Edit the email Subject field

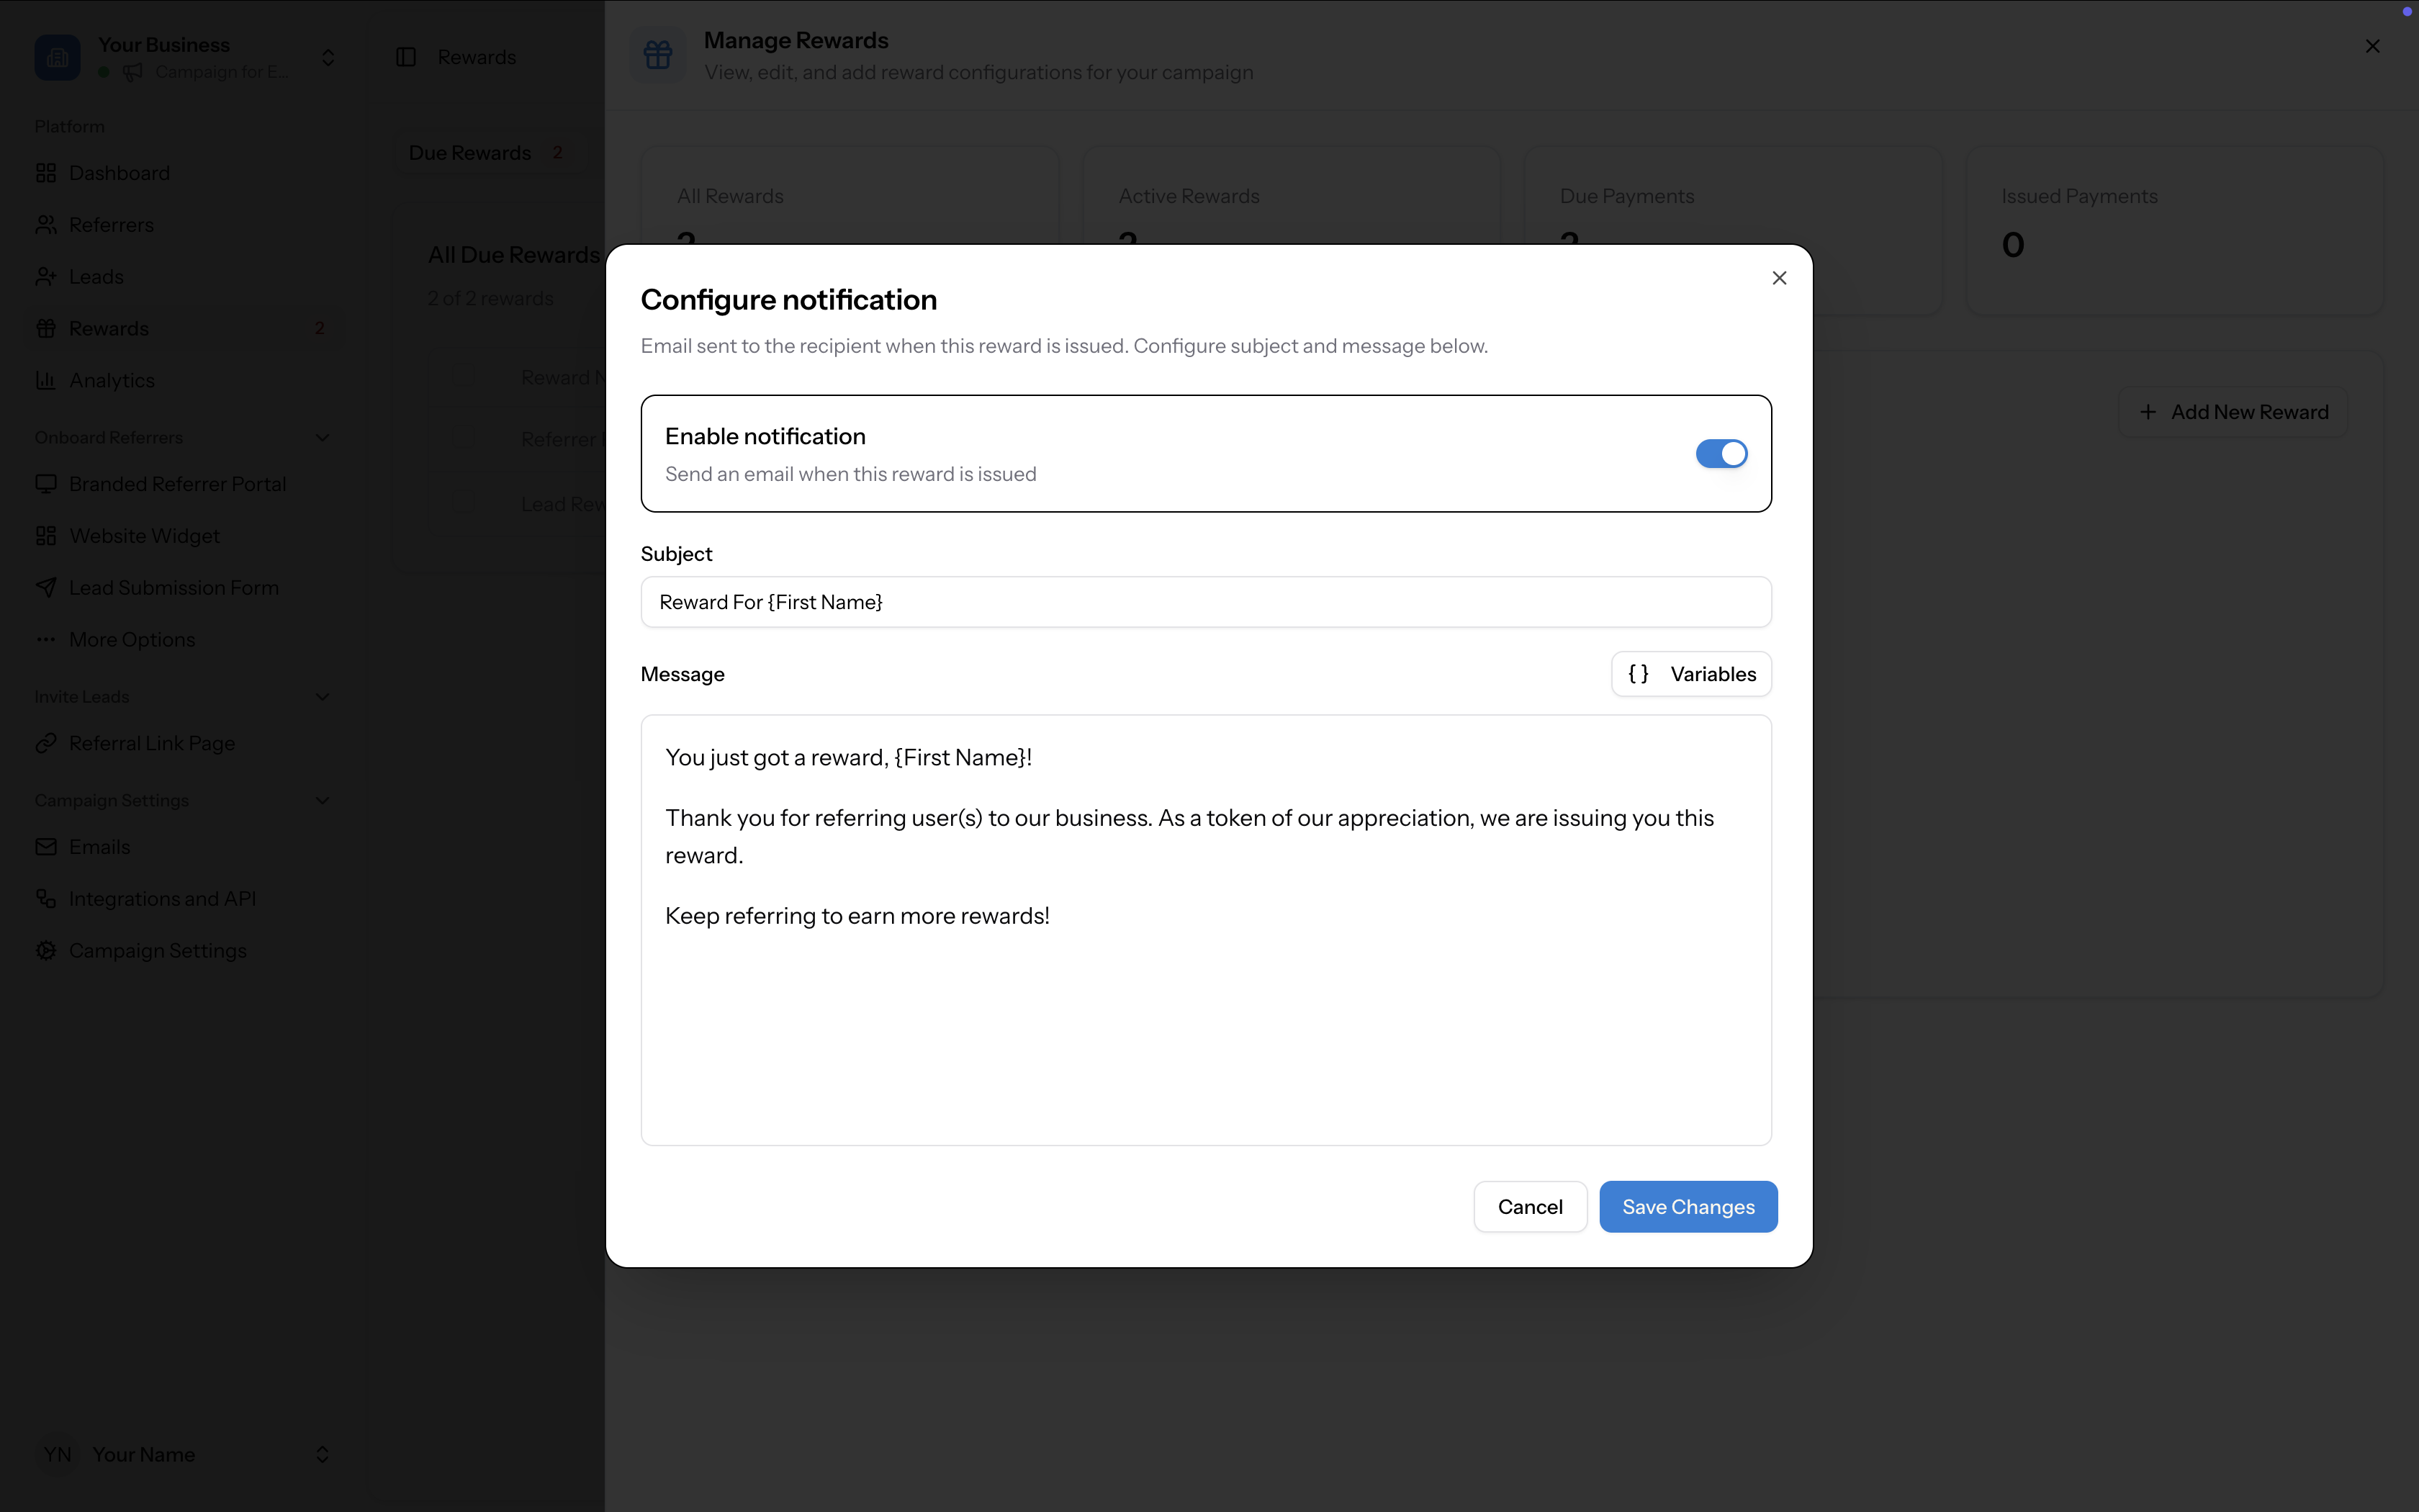pos(1204,601)
